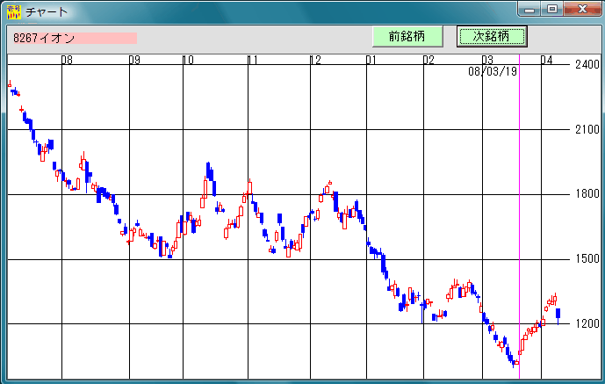Click the チャート window title text

tap(47, 12)
